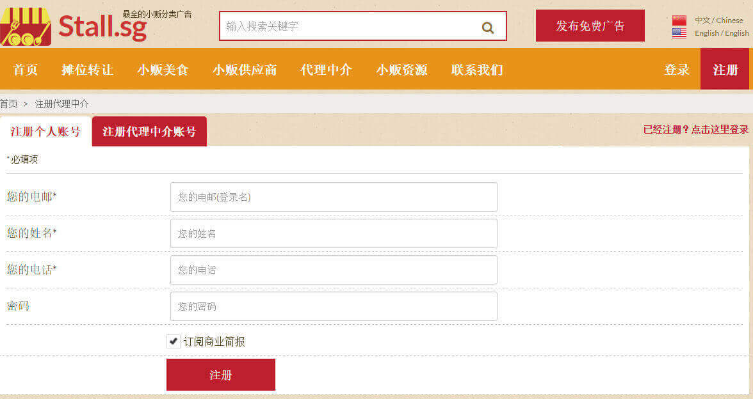Viewport: 753px width, 399px height.
Task: Click 登录 in the navigation bar
Action: point(677,70)
